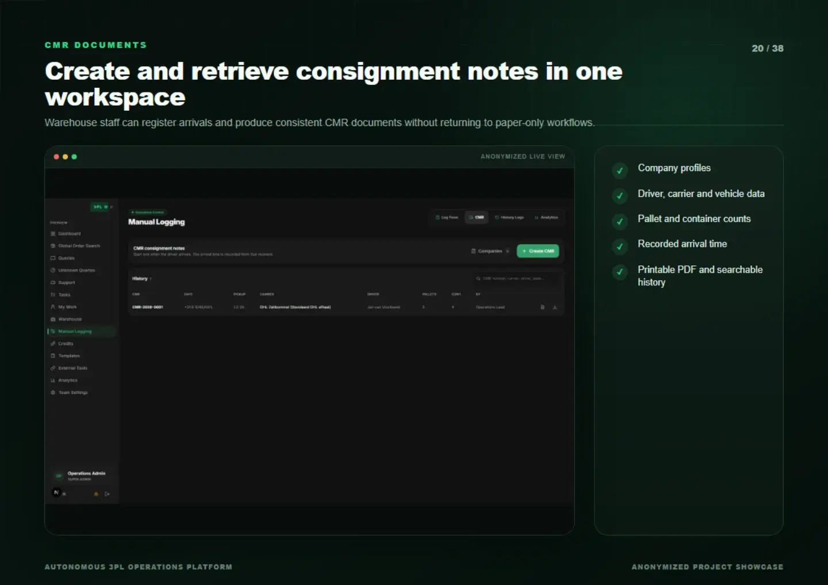
Task: Switch to the Log Form tab
Action: tap(447, 218)
